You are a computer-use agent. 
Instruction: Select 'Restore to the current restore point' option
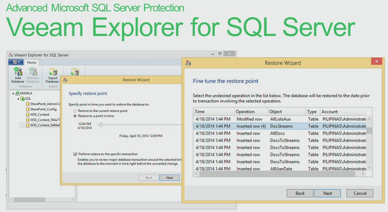tap(100, 111)
